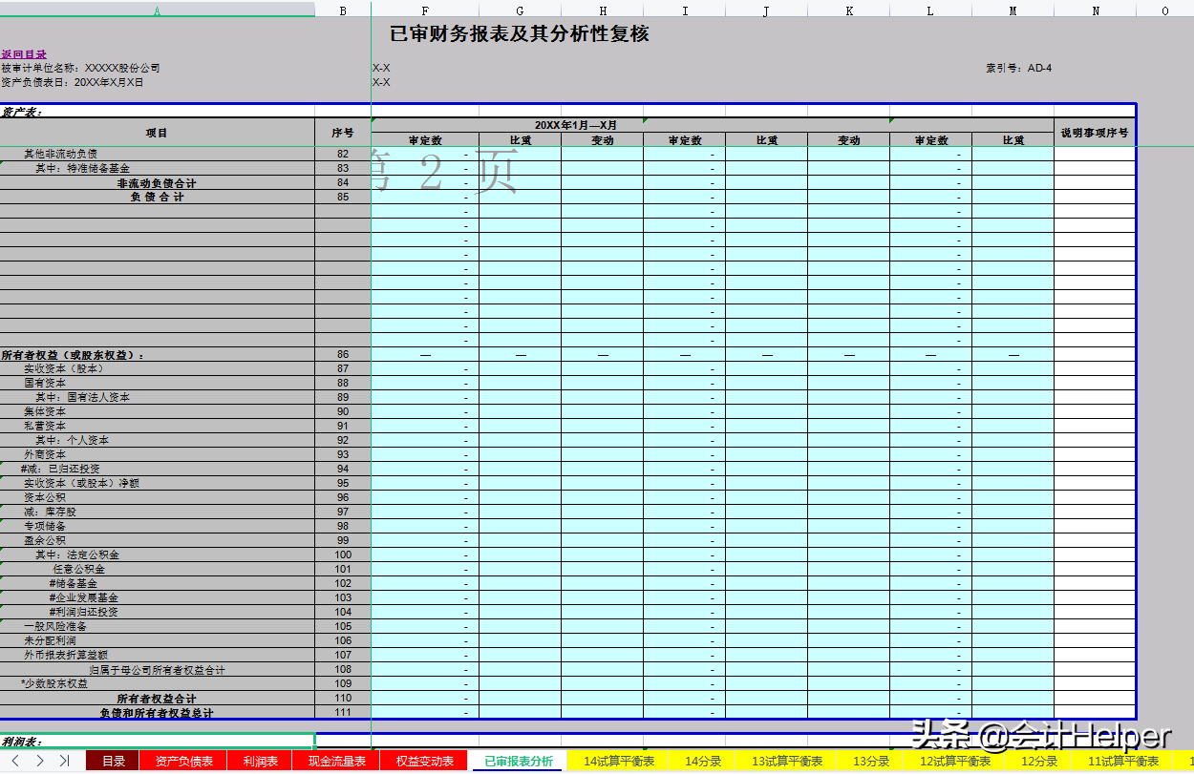This screenshot has width=1194, height=774.
Task: Click the 其中：特准储备基金 cell
Action: (157, 168)
